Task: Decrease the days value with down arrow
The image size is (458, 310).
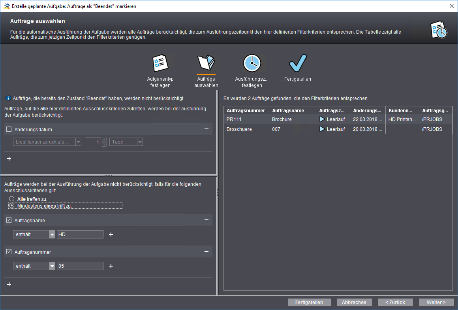Action: [x=104, y=144]
